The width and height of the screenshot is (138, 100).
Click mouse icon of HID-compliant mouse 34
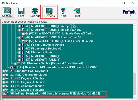click(7, 86)
